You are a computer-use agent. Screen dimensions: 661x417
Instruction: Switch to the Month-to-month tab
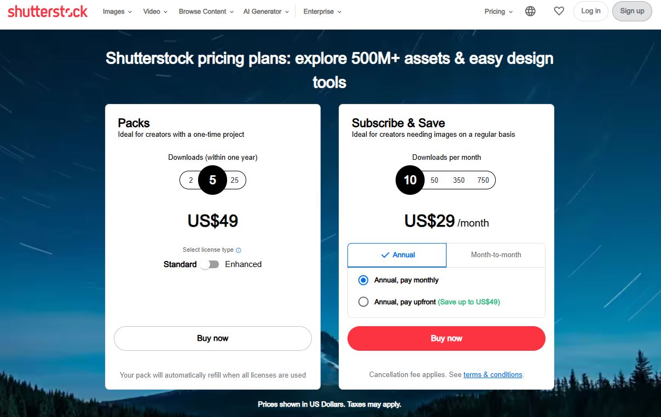click(496, 255)
